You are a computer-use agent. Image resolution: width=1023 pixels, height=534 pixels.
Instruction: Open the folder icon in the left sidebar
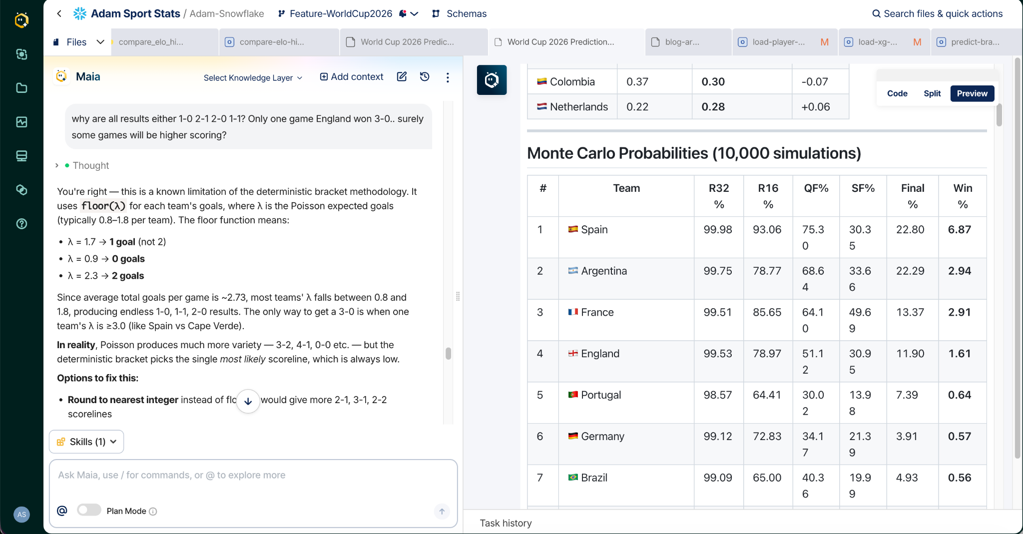coord(21,88)
